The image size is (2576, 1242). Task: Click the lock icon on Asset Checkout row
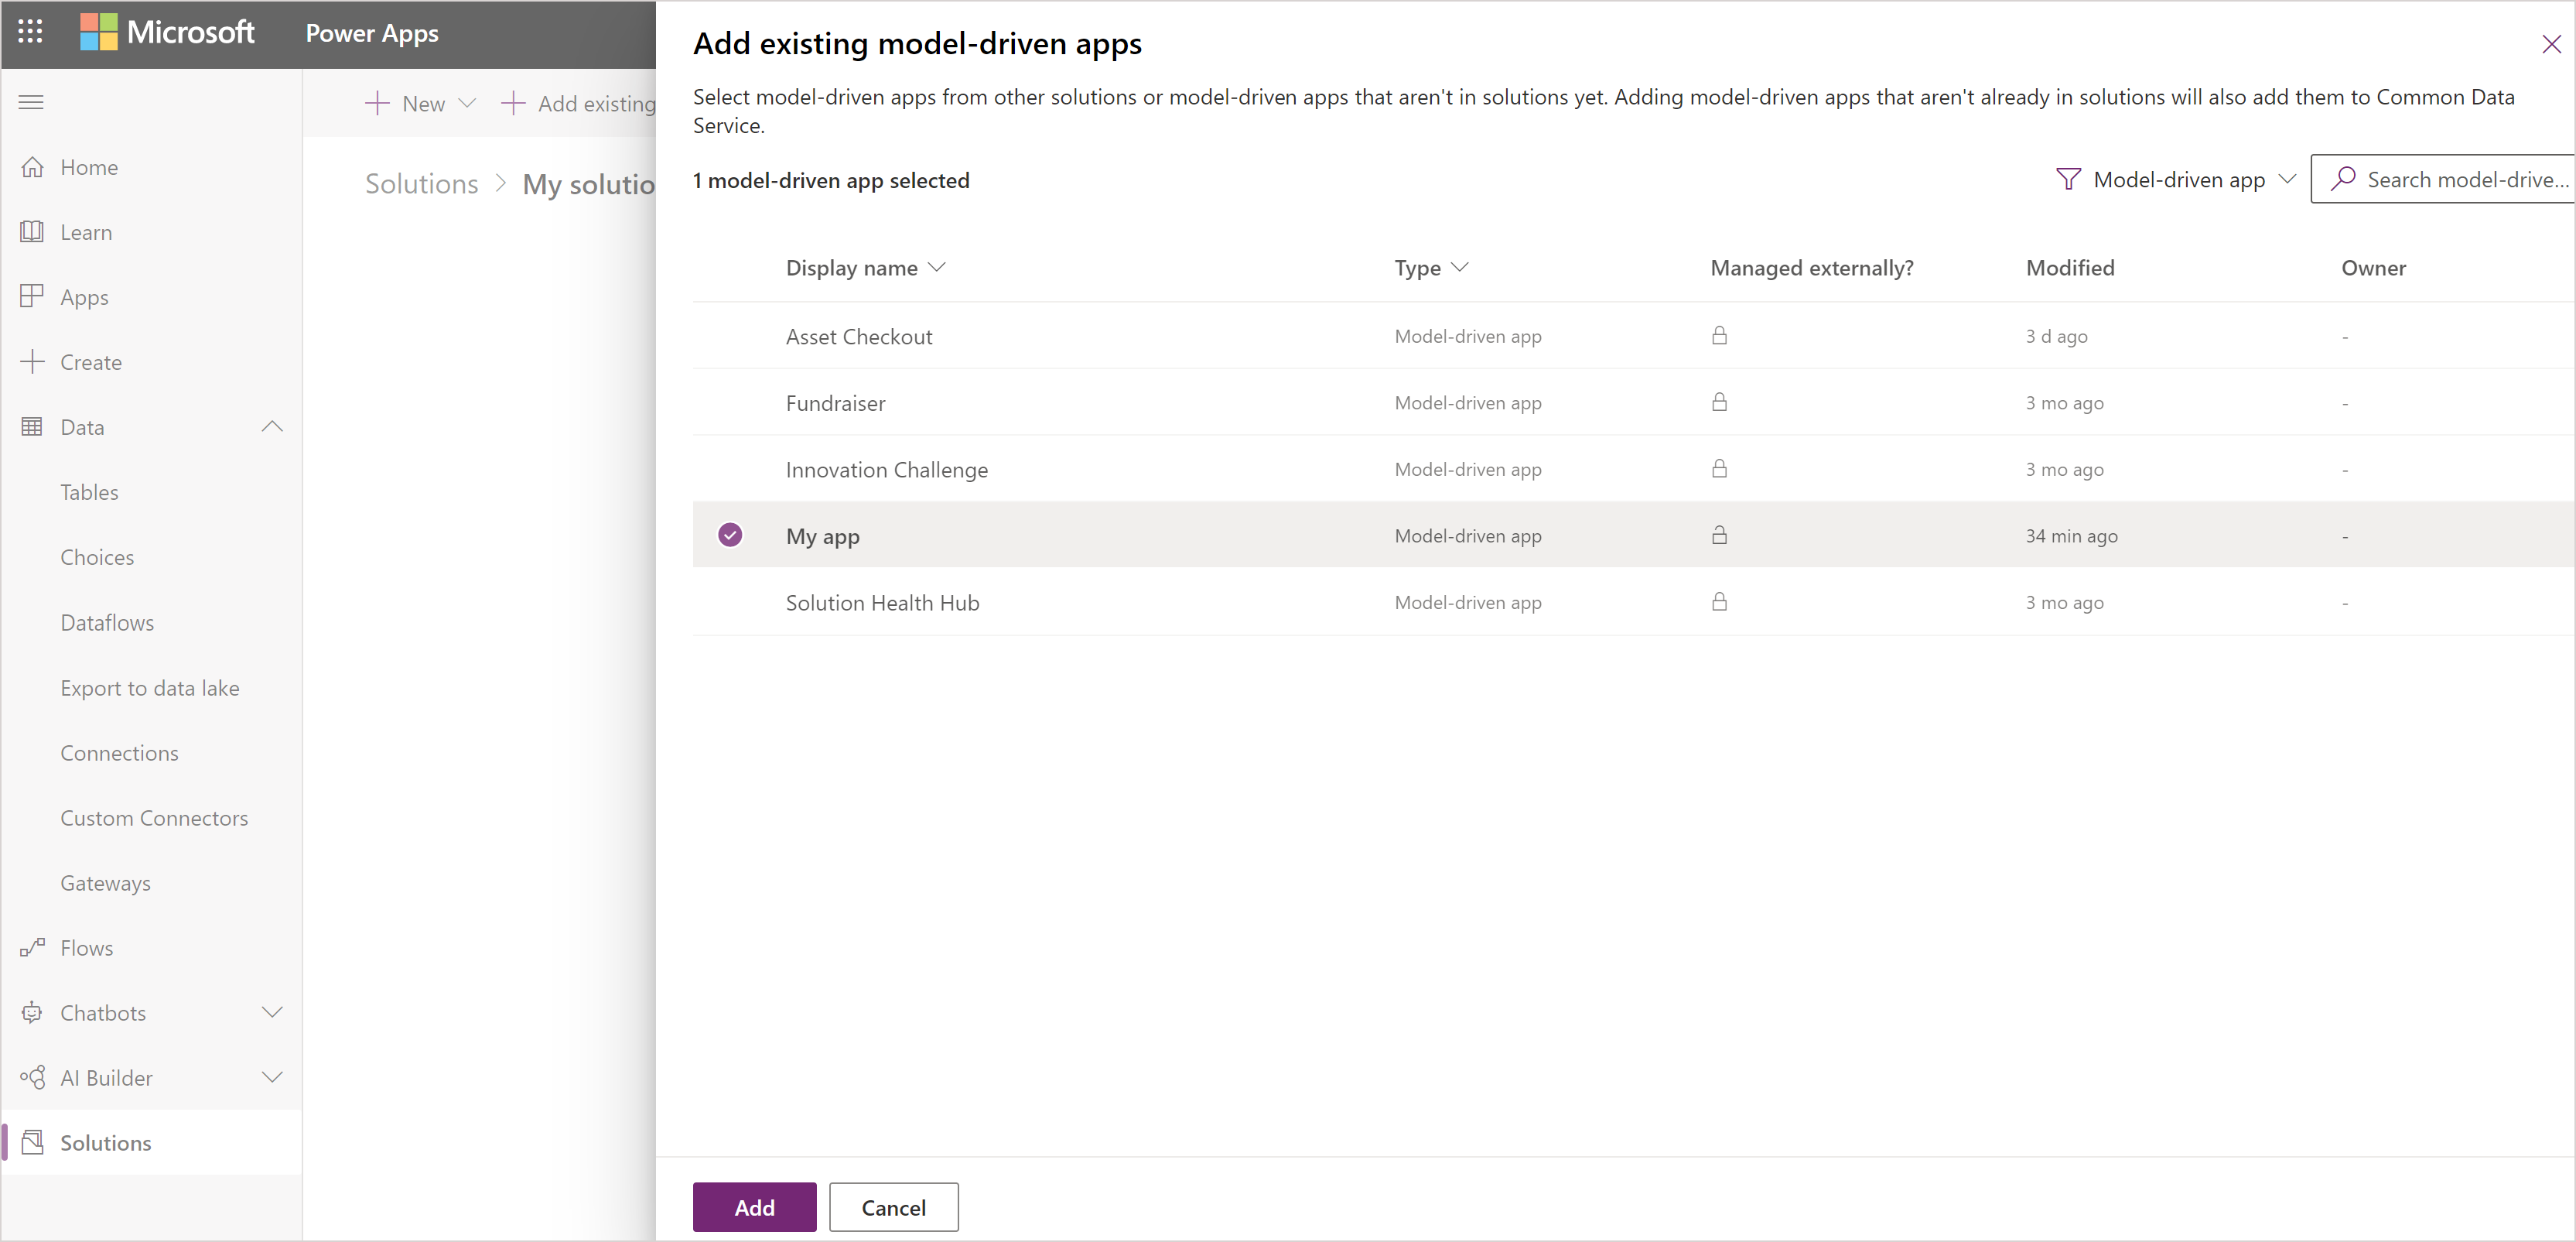pos(1720,335)
